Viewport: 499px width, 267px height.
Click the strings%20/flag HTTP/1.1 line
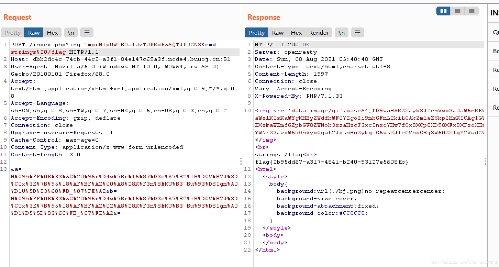pos(54,52)
